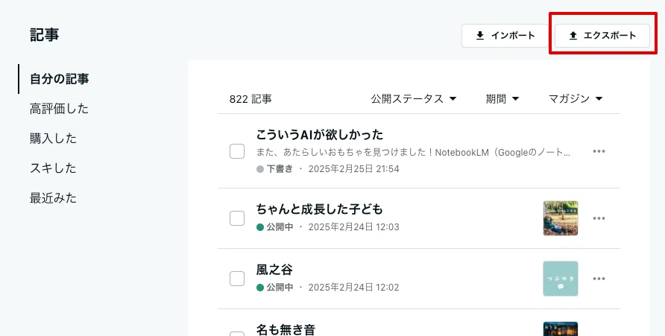
Task: Click green 公開中 status dot of ちゃんと成長した子ども
Action: pyautogui.click(x=260, y=227)
